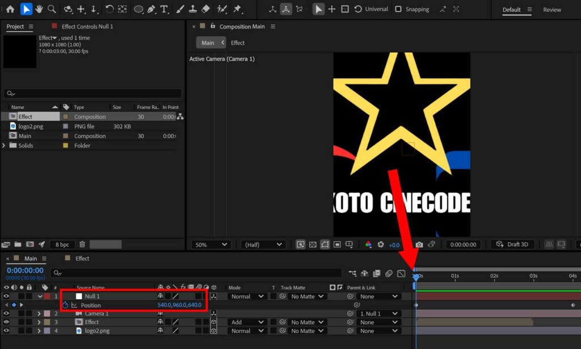Click the timeline current time display
Screen dimensions: 581x349
(25, 270)
